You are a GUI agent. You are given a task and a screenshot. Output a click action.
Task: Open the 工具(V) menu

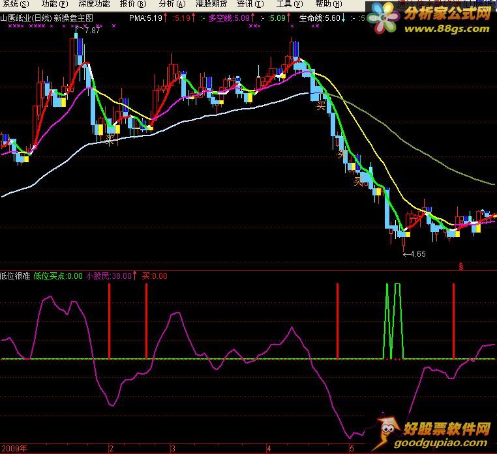pyautogui.click(x=290, y=4)
